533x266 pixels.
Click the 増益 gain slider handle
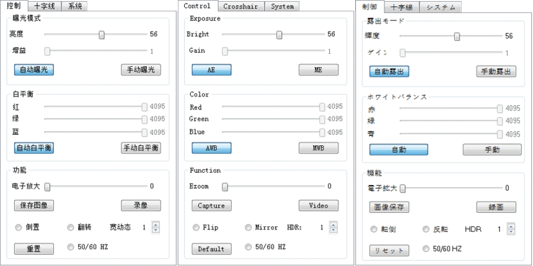tap(47, 51)
